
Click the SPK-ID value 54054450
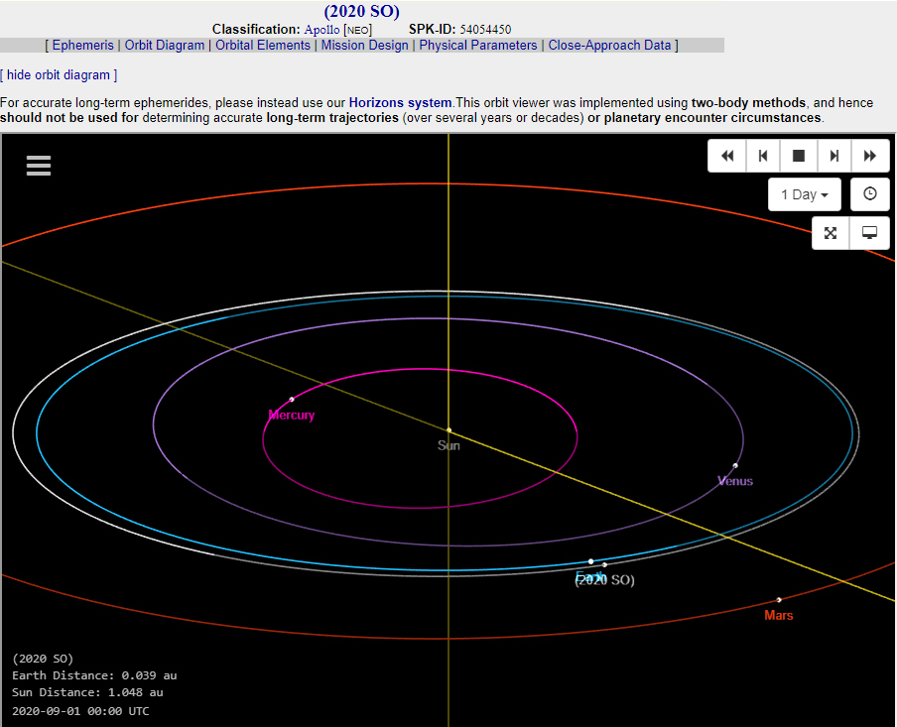point(485,29)
